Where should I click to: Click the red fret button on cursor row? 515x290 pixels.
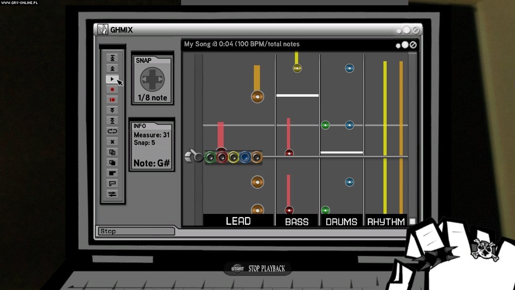[222, 157]
